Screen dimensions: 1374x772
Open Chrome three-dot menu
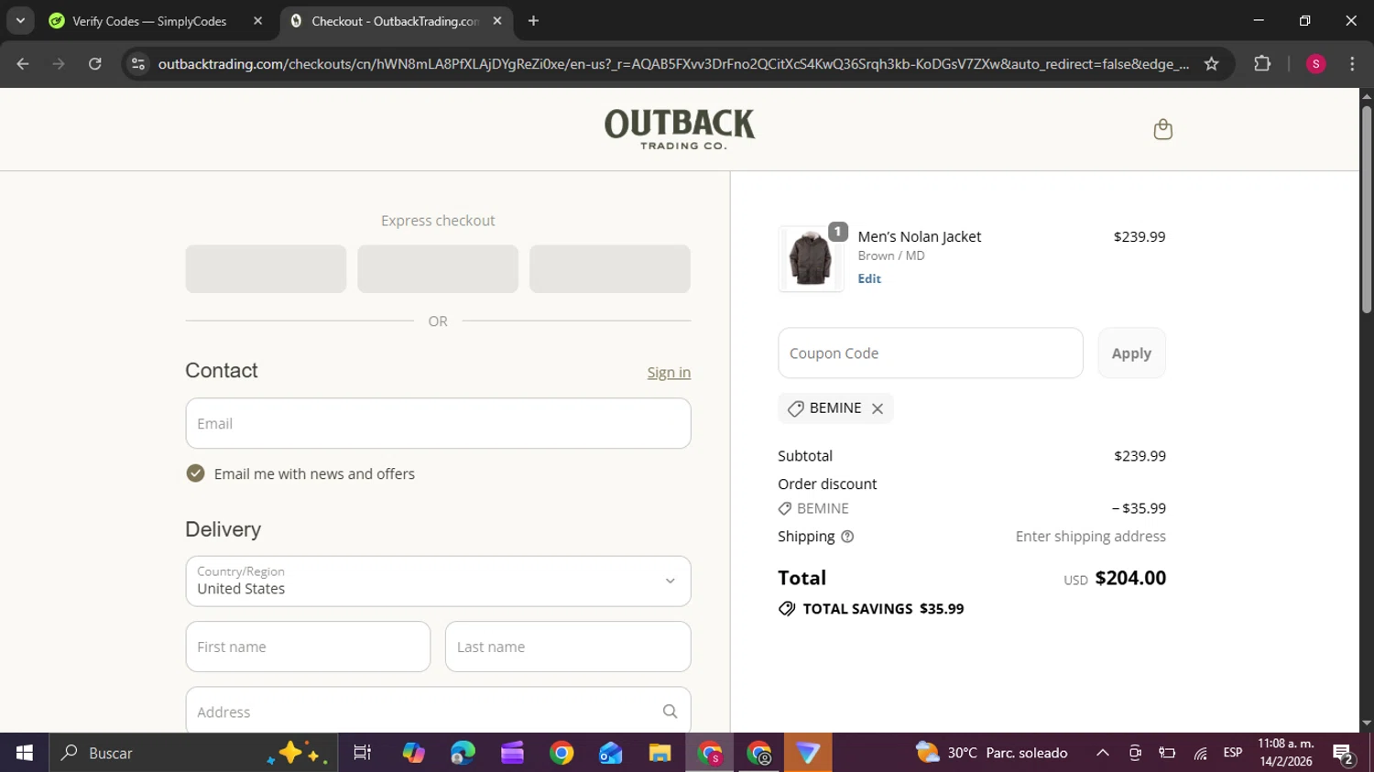[x=1352, y=63]
